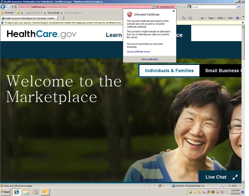The image size is (249, 196).
Task: Click the Live Chat expand arrows icon
Action: click(235, 177)
